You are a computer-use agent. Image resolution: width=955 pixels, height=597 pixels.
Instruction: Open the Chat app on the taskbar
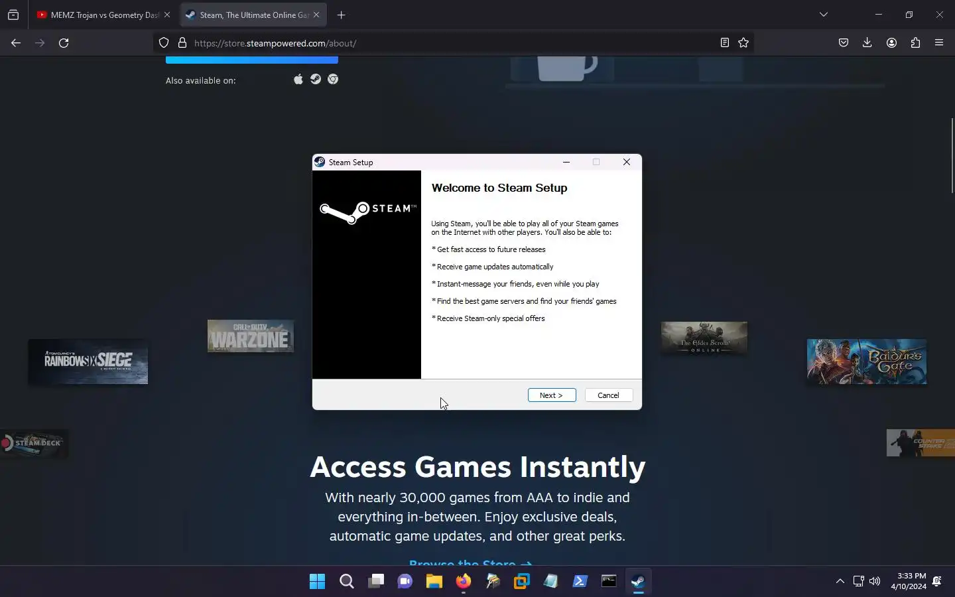tap(405, 581)
